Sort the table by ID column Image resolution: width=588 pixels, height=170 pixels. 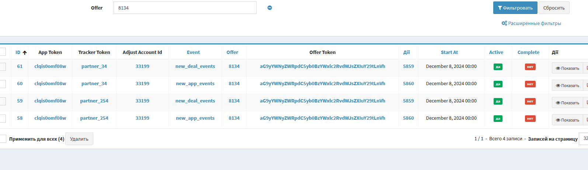click(x=21, y=52)
